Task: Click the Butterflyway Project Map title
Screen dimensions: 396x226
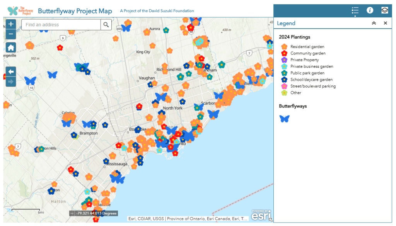Action: tap(75, 11)
